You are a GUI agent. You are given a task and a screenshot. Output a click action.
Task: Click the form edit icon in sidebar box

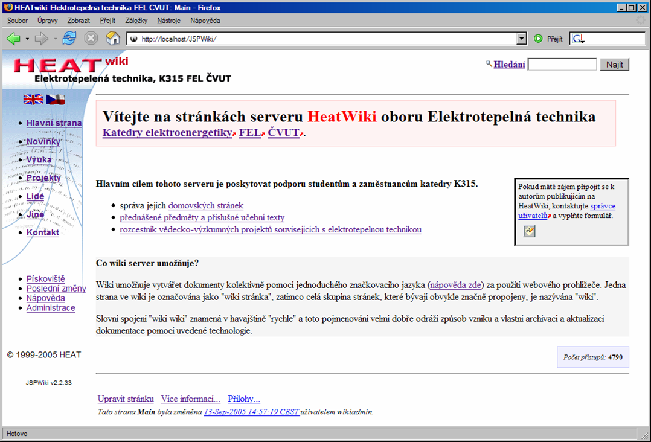(529, 231)
